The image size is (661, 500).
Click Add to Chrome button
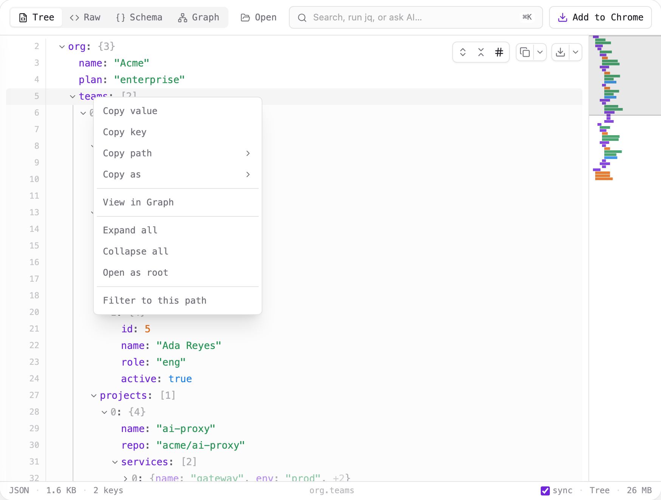click(600, 17)
